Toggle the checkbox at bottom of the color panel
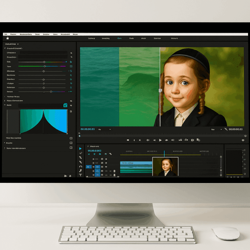250x250 pixels. [71, 148]
